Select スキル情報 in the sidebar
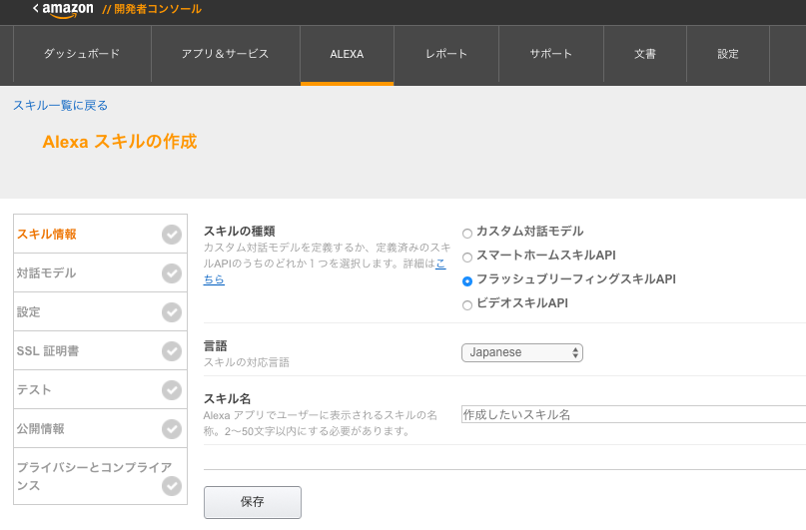The height and width of the screenshot is (530, 806). (100, 235)
